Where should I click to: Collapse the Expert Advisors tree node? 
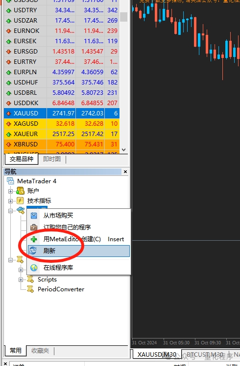point(10,211)
